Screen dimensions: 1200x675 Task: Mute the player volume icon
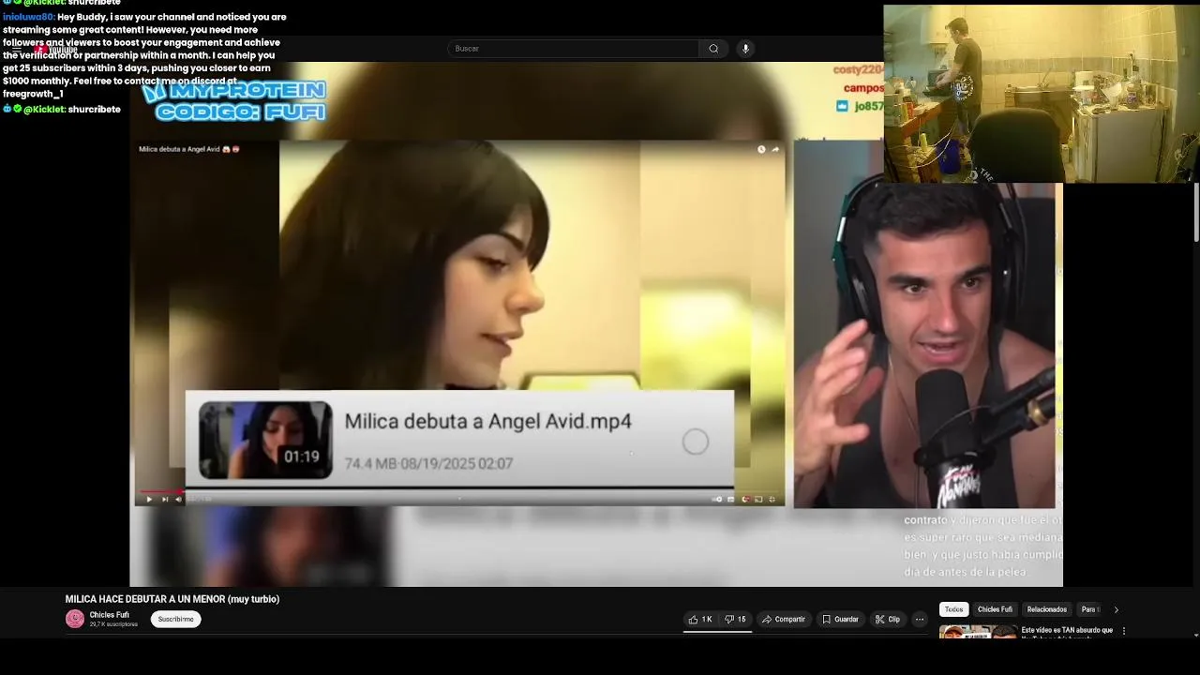(178, 499)
